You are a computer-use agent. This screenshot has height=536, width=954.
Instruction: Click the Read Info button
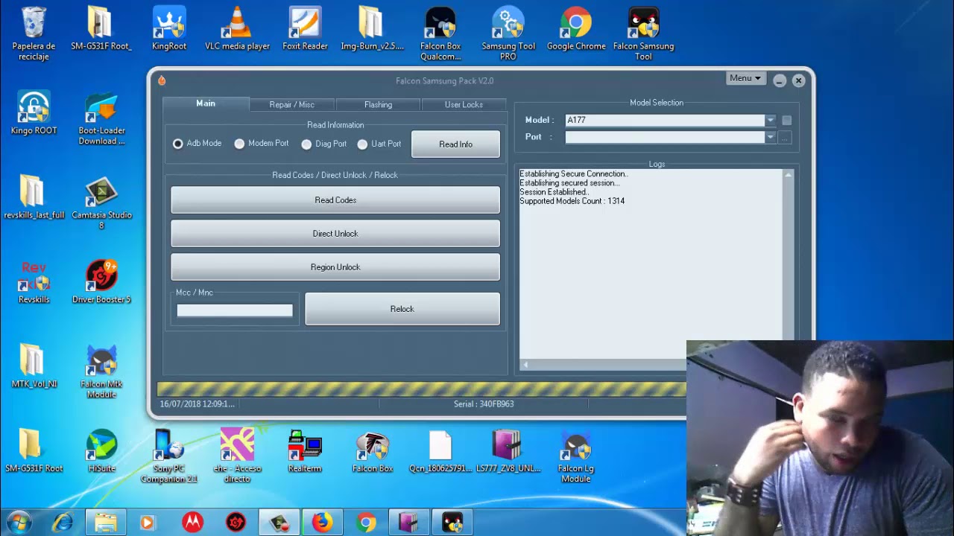[455, 144]
